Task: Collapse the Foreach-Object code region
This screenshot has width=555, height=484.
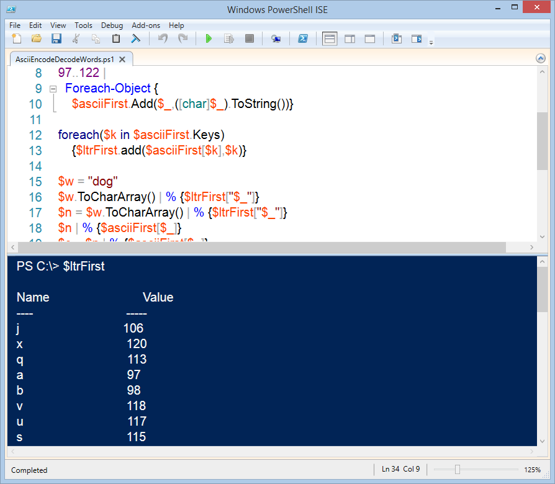Action: click(x=53, y=88)
